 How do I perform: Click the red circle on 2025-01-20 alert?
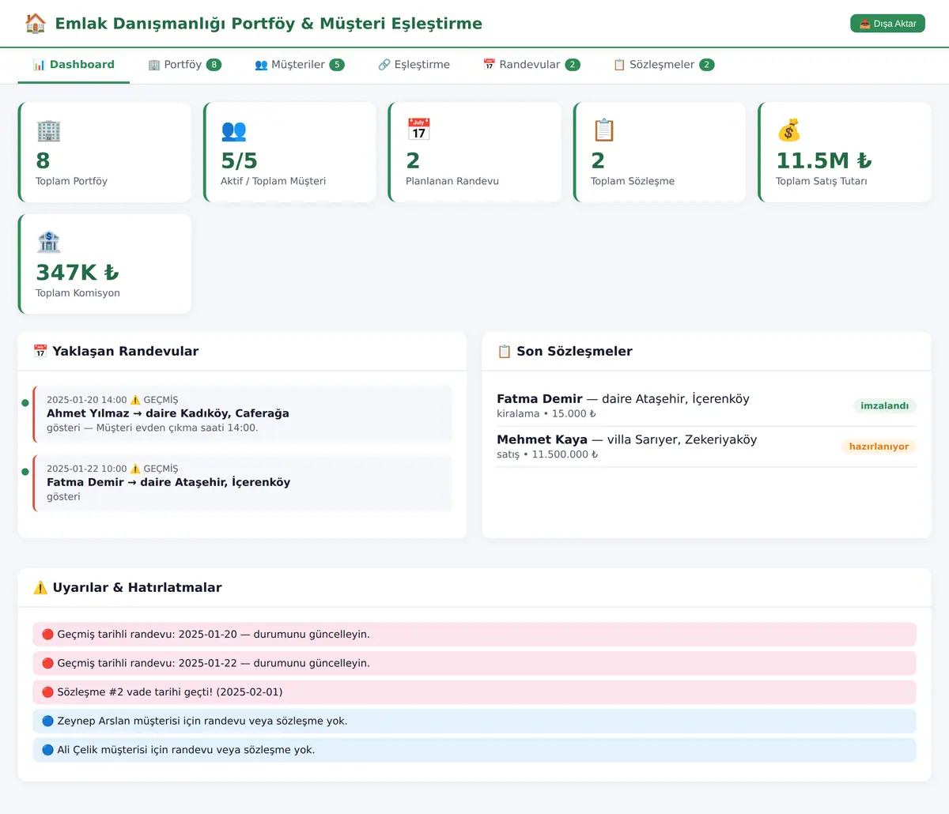pos(47,634)
